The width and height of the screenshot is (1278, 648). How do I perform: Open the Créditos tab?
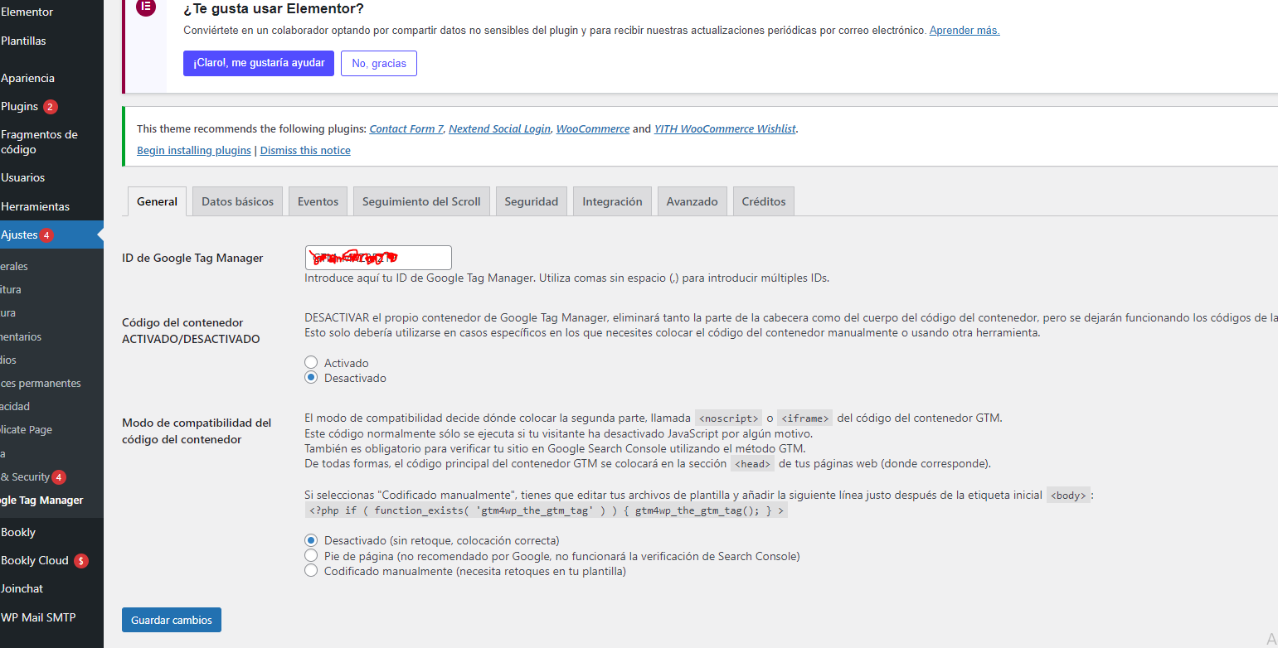(x=764, y=201)
